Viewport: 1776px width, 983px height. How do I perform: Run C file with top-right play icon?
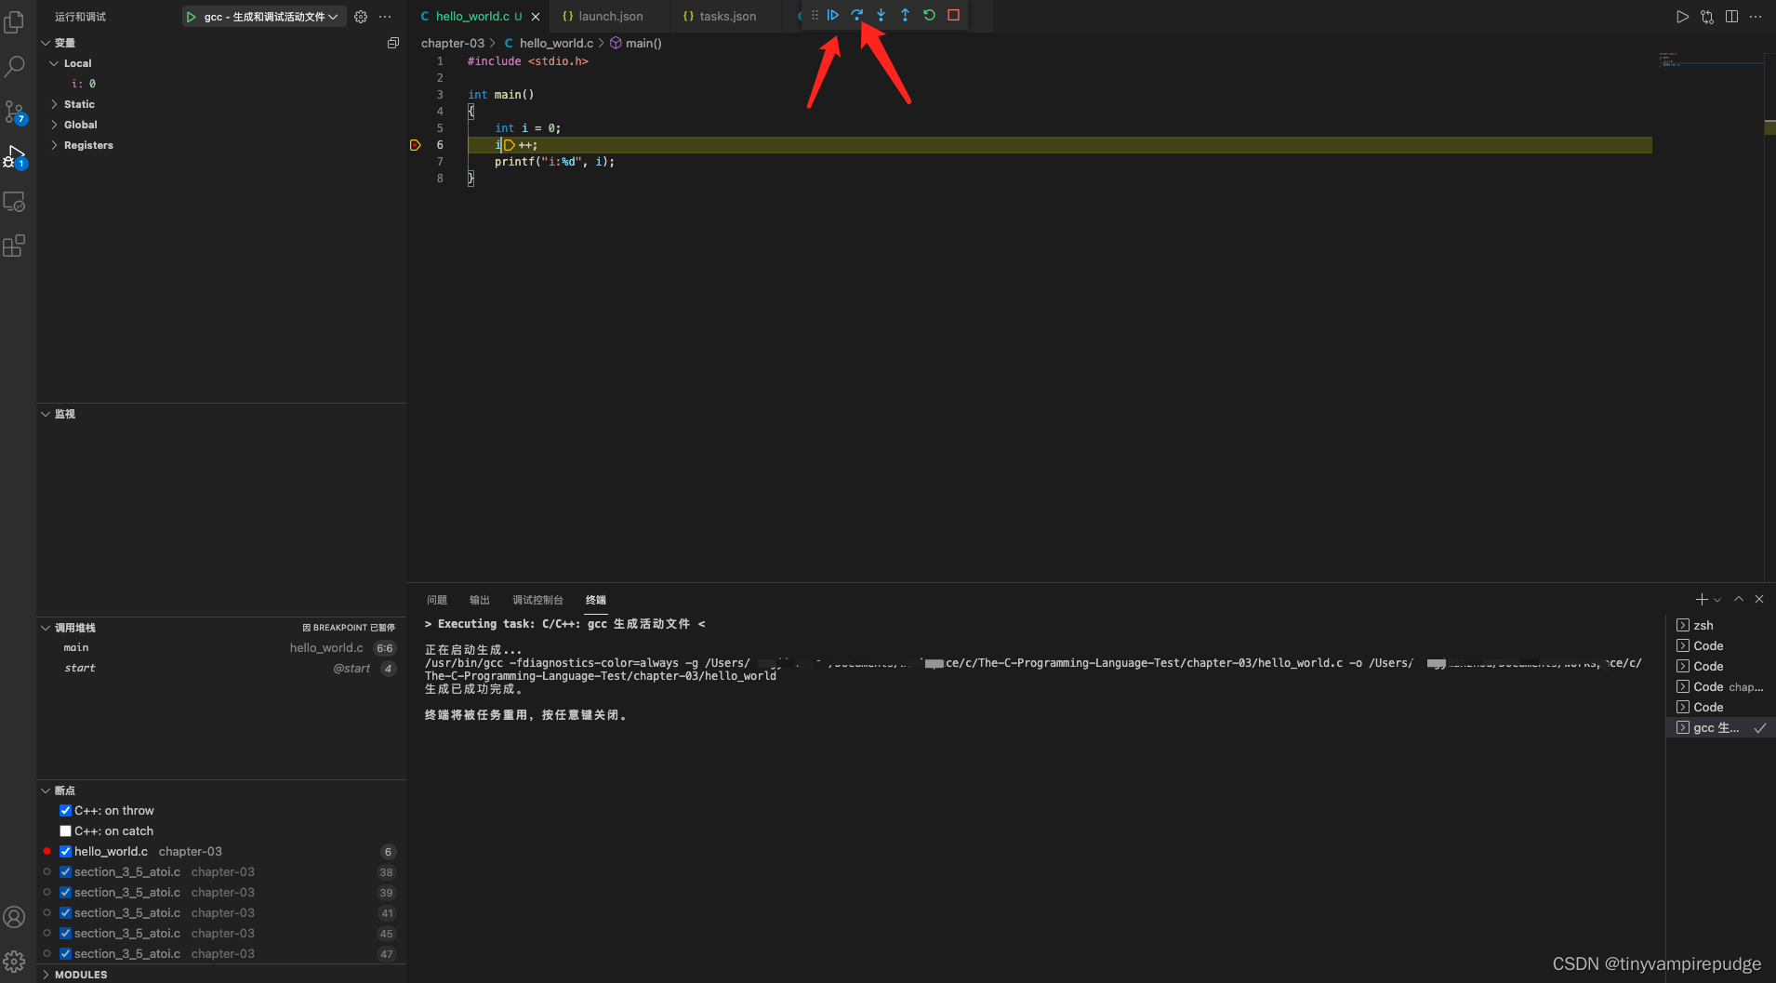click(1682, 17)
